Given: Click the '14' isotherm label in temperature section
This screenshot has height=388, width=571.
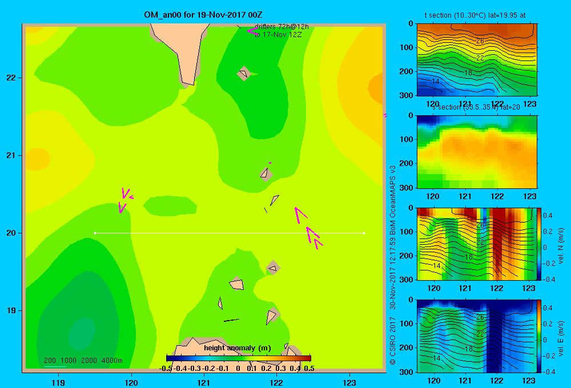Looking at the screenshot, I should (436, 81).
